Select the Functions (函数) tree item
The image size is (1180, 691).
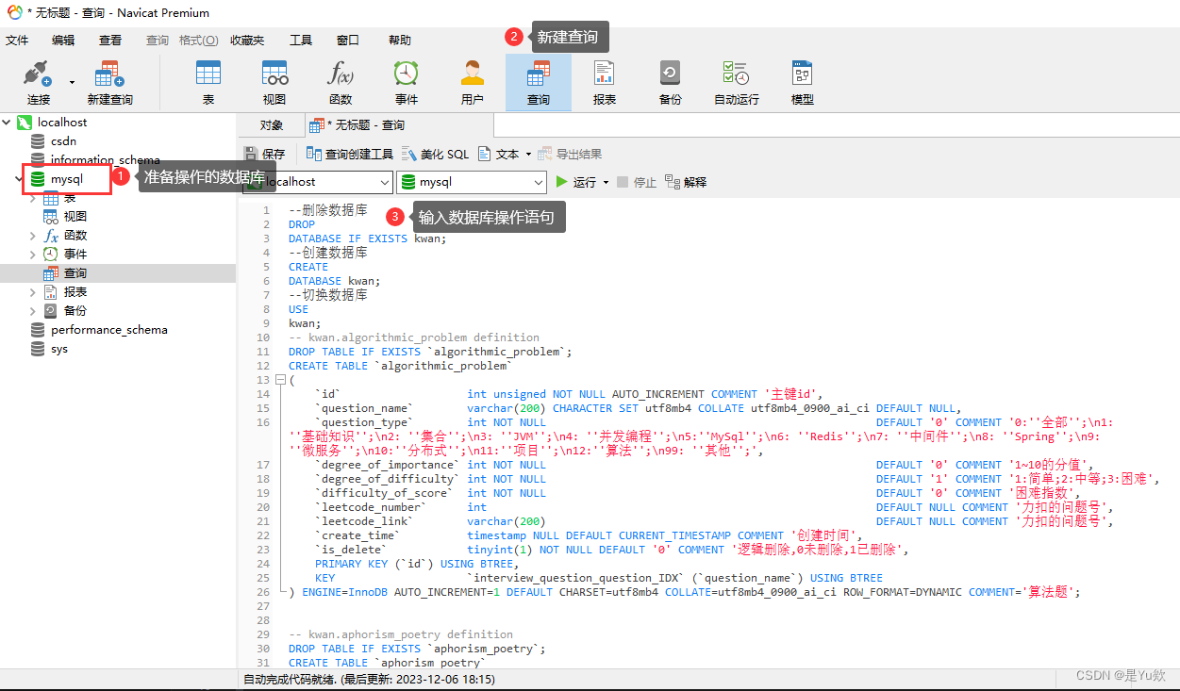pyautogui.click(x=75, y=236)
